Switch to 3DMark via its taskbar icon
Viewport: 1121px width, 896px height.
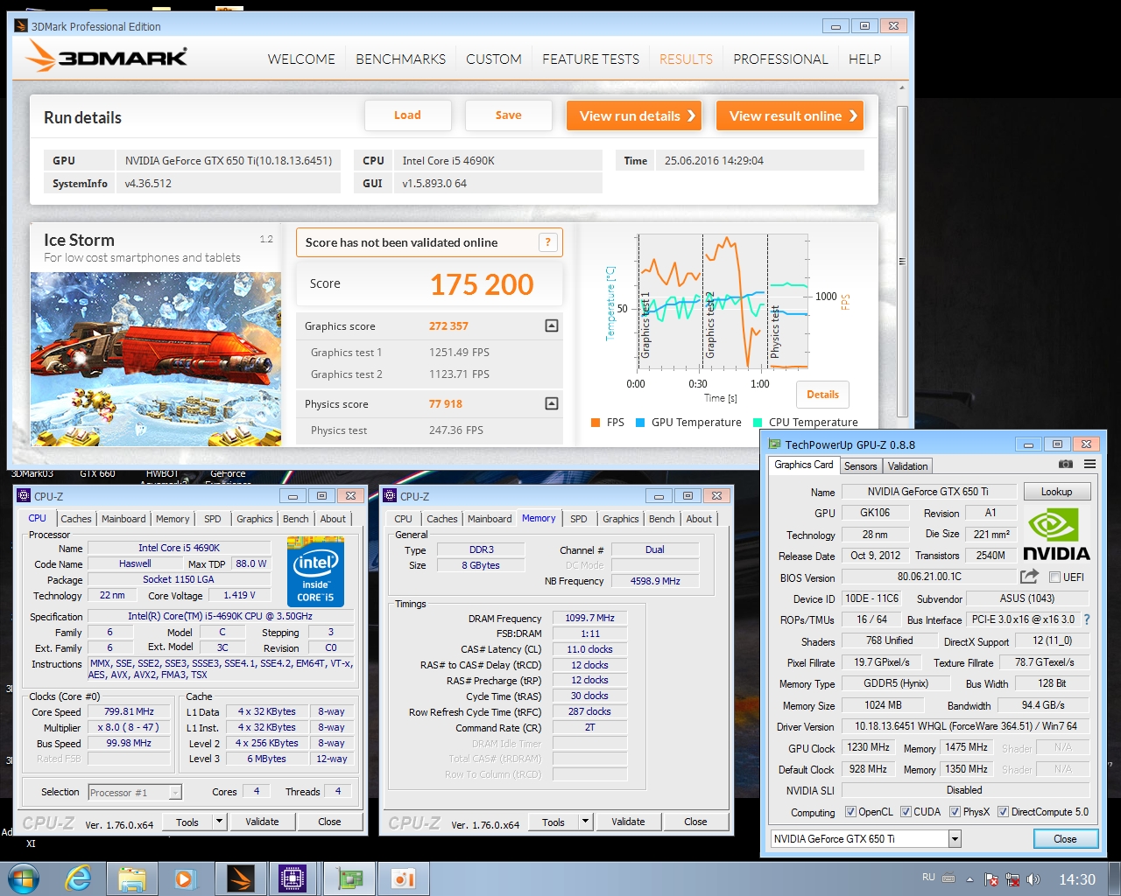239,878
